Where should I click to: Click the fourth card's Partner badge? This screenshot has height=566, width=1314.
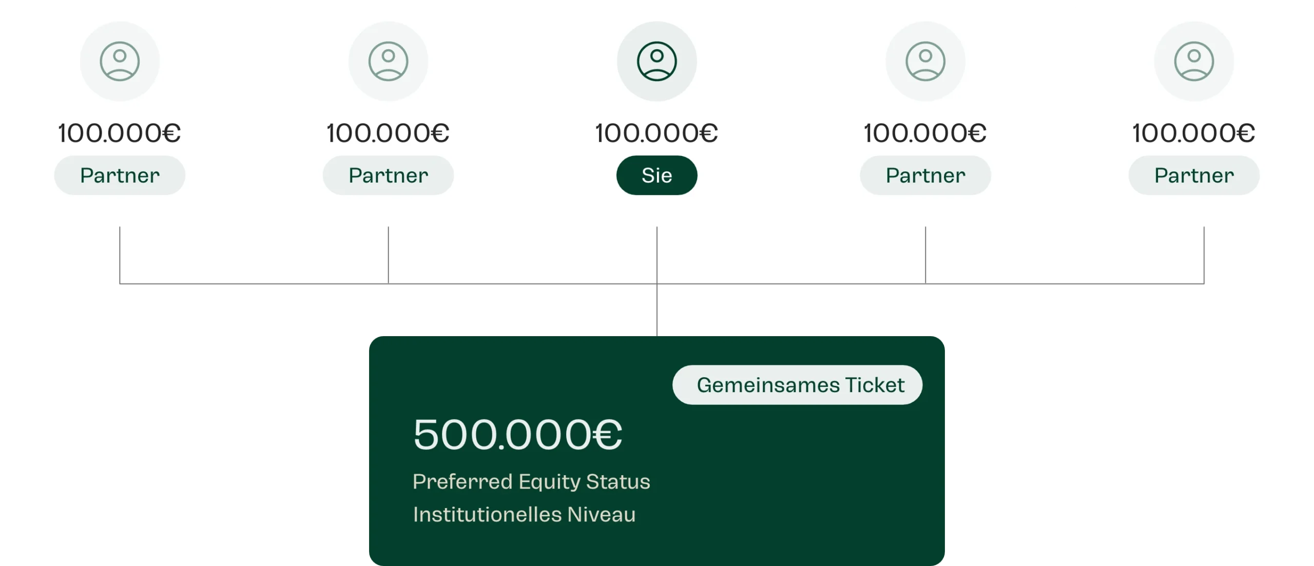(x=925, y=175)
